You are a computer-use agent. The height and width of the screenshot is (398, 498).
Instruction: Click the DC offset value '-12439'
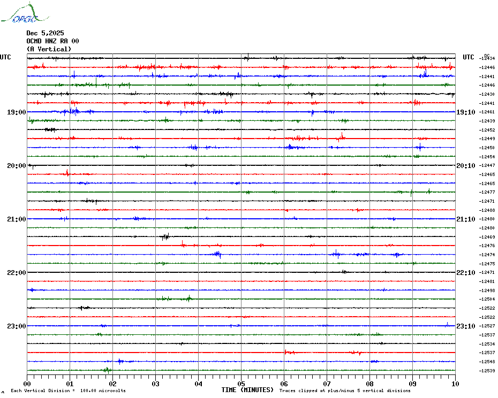pos(487,121)
